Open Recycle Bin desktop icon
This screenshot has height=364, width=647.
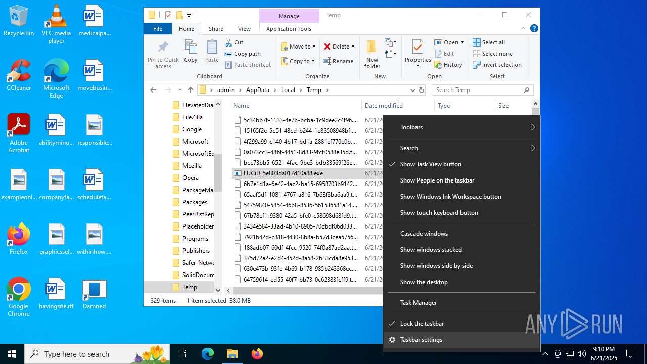click(x=19, y=21)
